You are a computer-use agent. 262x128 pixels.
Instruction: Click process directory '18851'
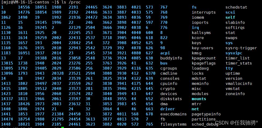[x=41, y=7]
